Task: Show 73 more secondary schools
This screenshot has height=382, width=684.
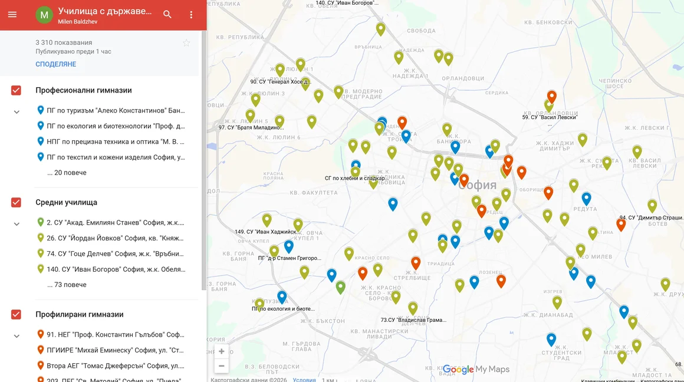Action: pyautogui.click(x=67, y=285)
